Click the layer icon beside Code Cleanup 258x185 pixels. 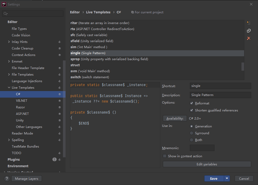click(60, 48)
